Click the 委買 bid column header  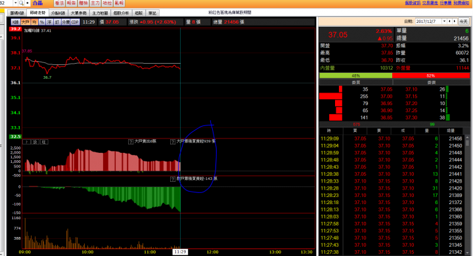356,82
